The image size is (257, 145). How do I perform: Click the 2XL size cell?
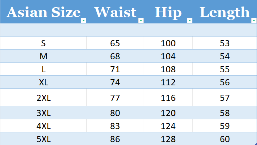pyautogui.click(x=43, y=97)
